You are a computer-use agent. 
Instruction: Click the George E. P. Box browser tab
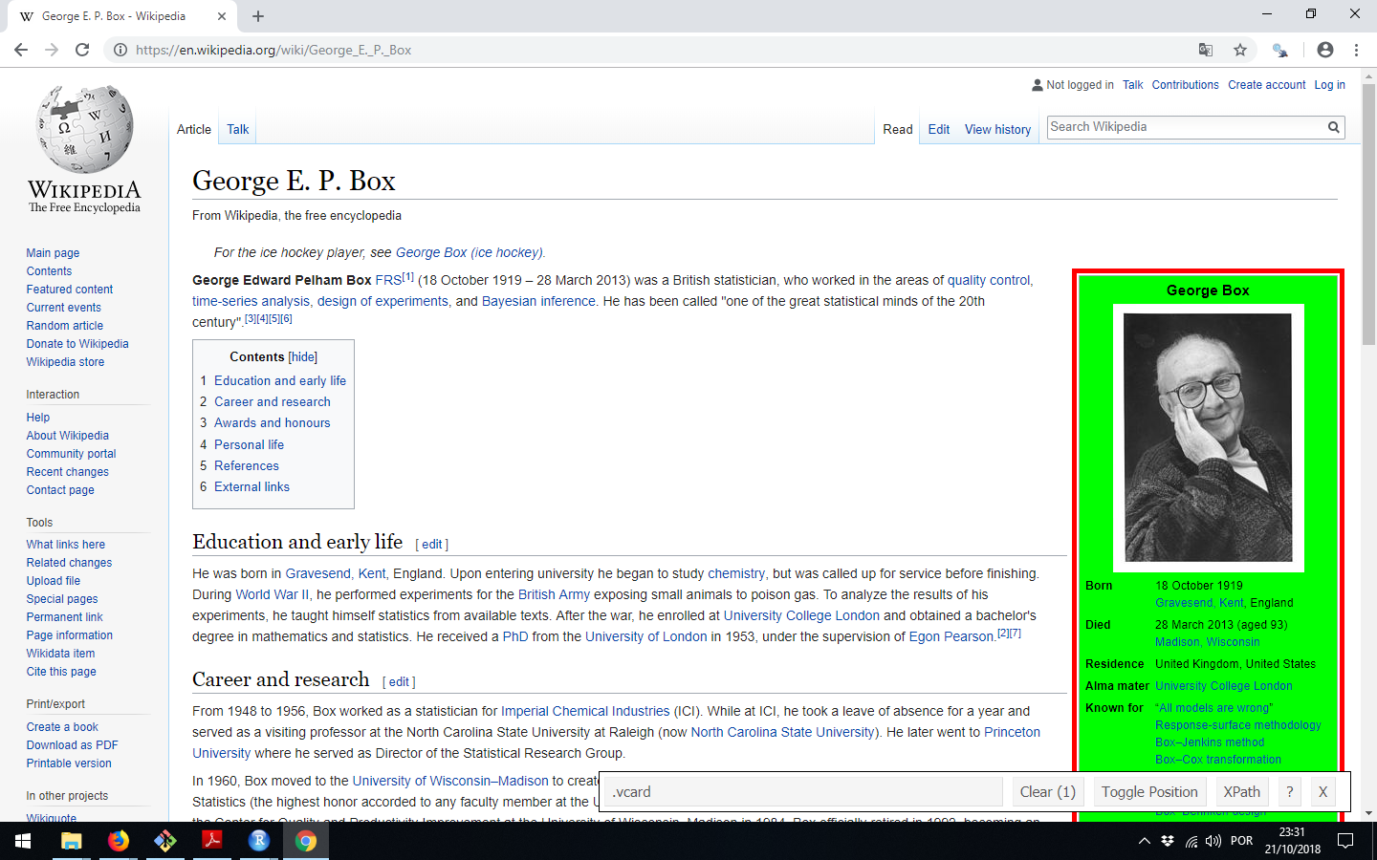point(122,16)
